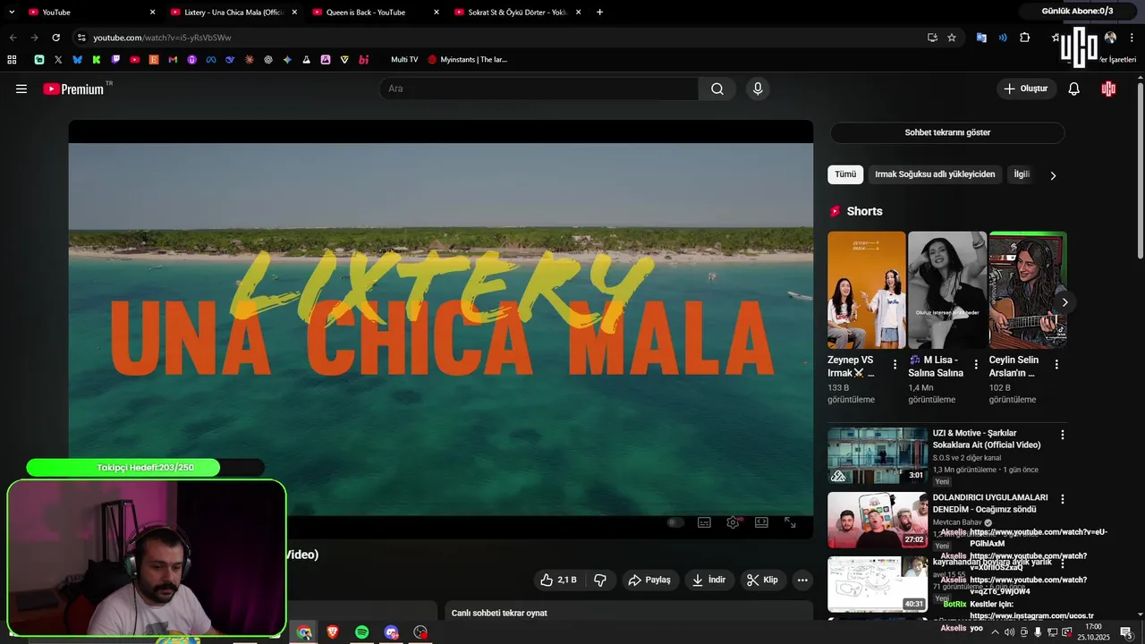
Task: Create a clip with Klip button
Action: point(763,580)
